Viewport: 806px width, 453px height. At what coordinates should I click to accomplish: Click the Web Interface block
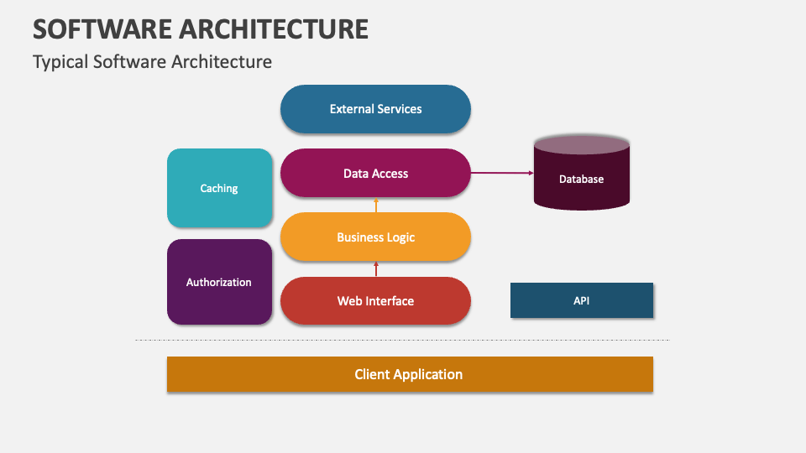click(375, 300)
